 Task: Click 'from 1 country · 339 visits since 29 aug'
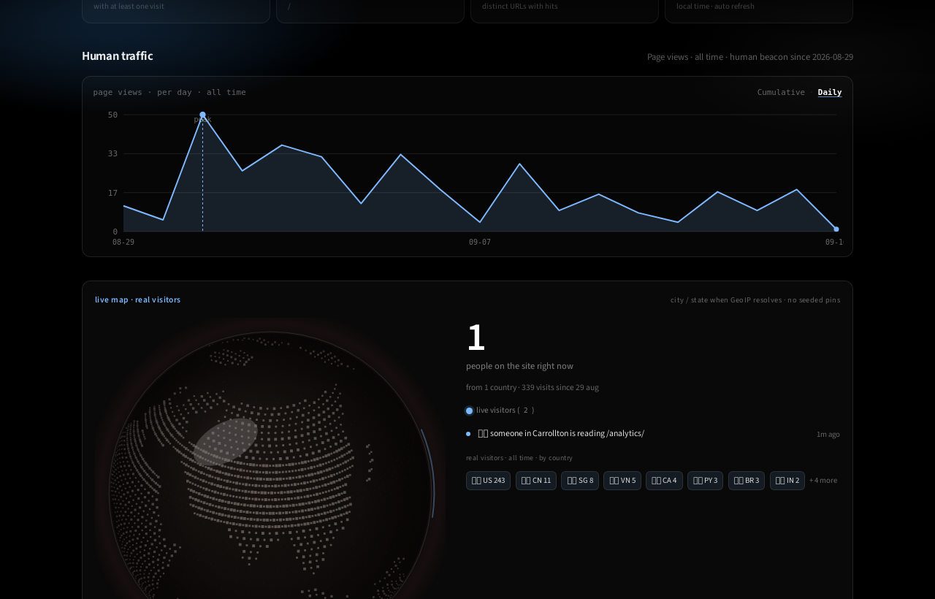pyautogui.click(x=533, y=387)
